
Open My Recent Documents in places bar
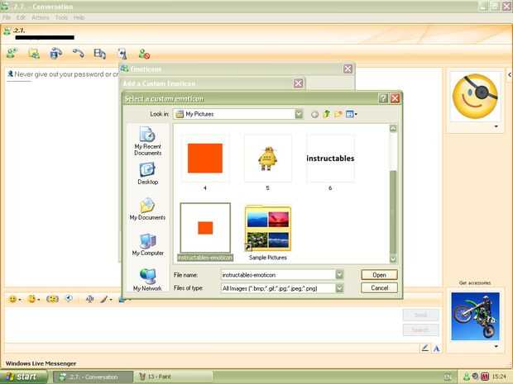coord(147,141)
